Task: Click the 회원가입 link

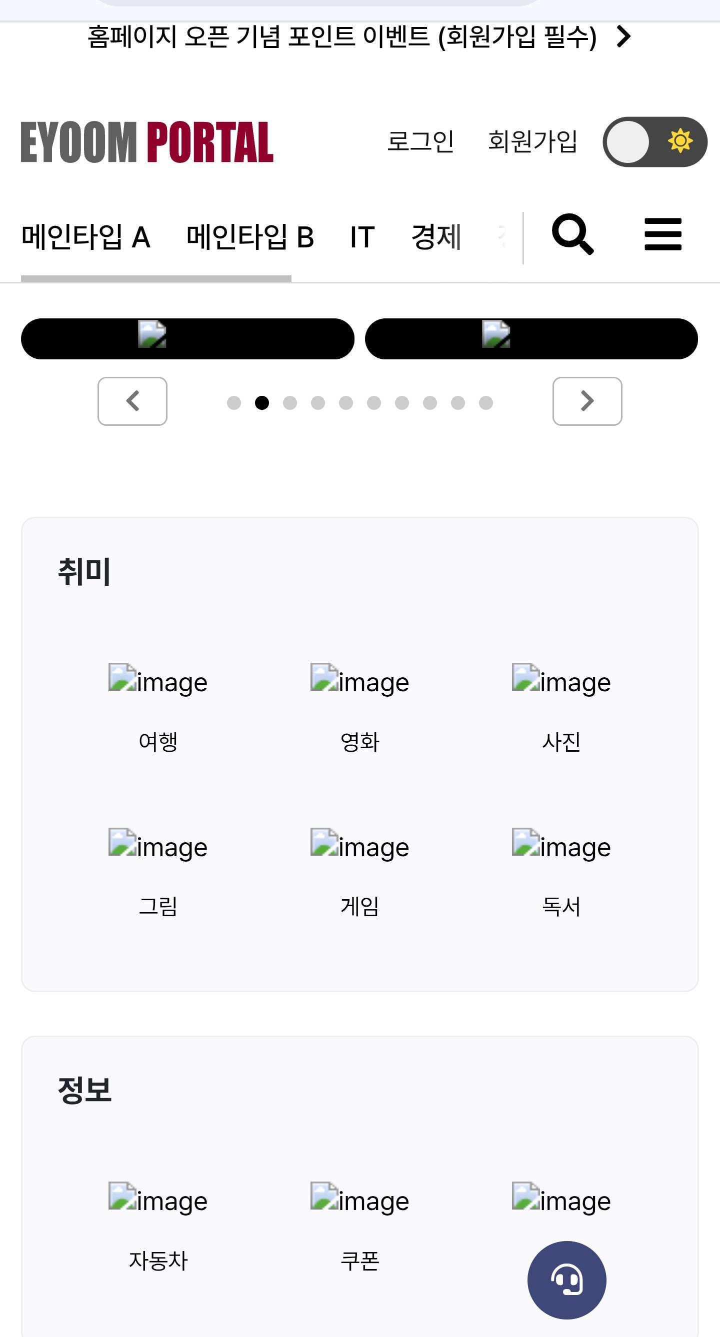Action: (532, 141)
